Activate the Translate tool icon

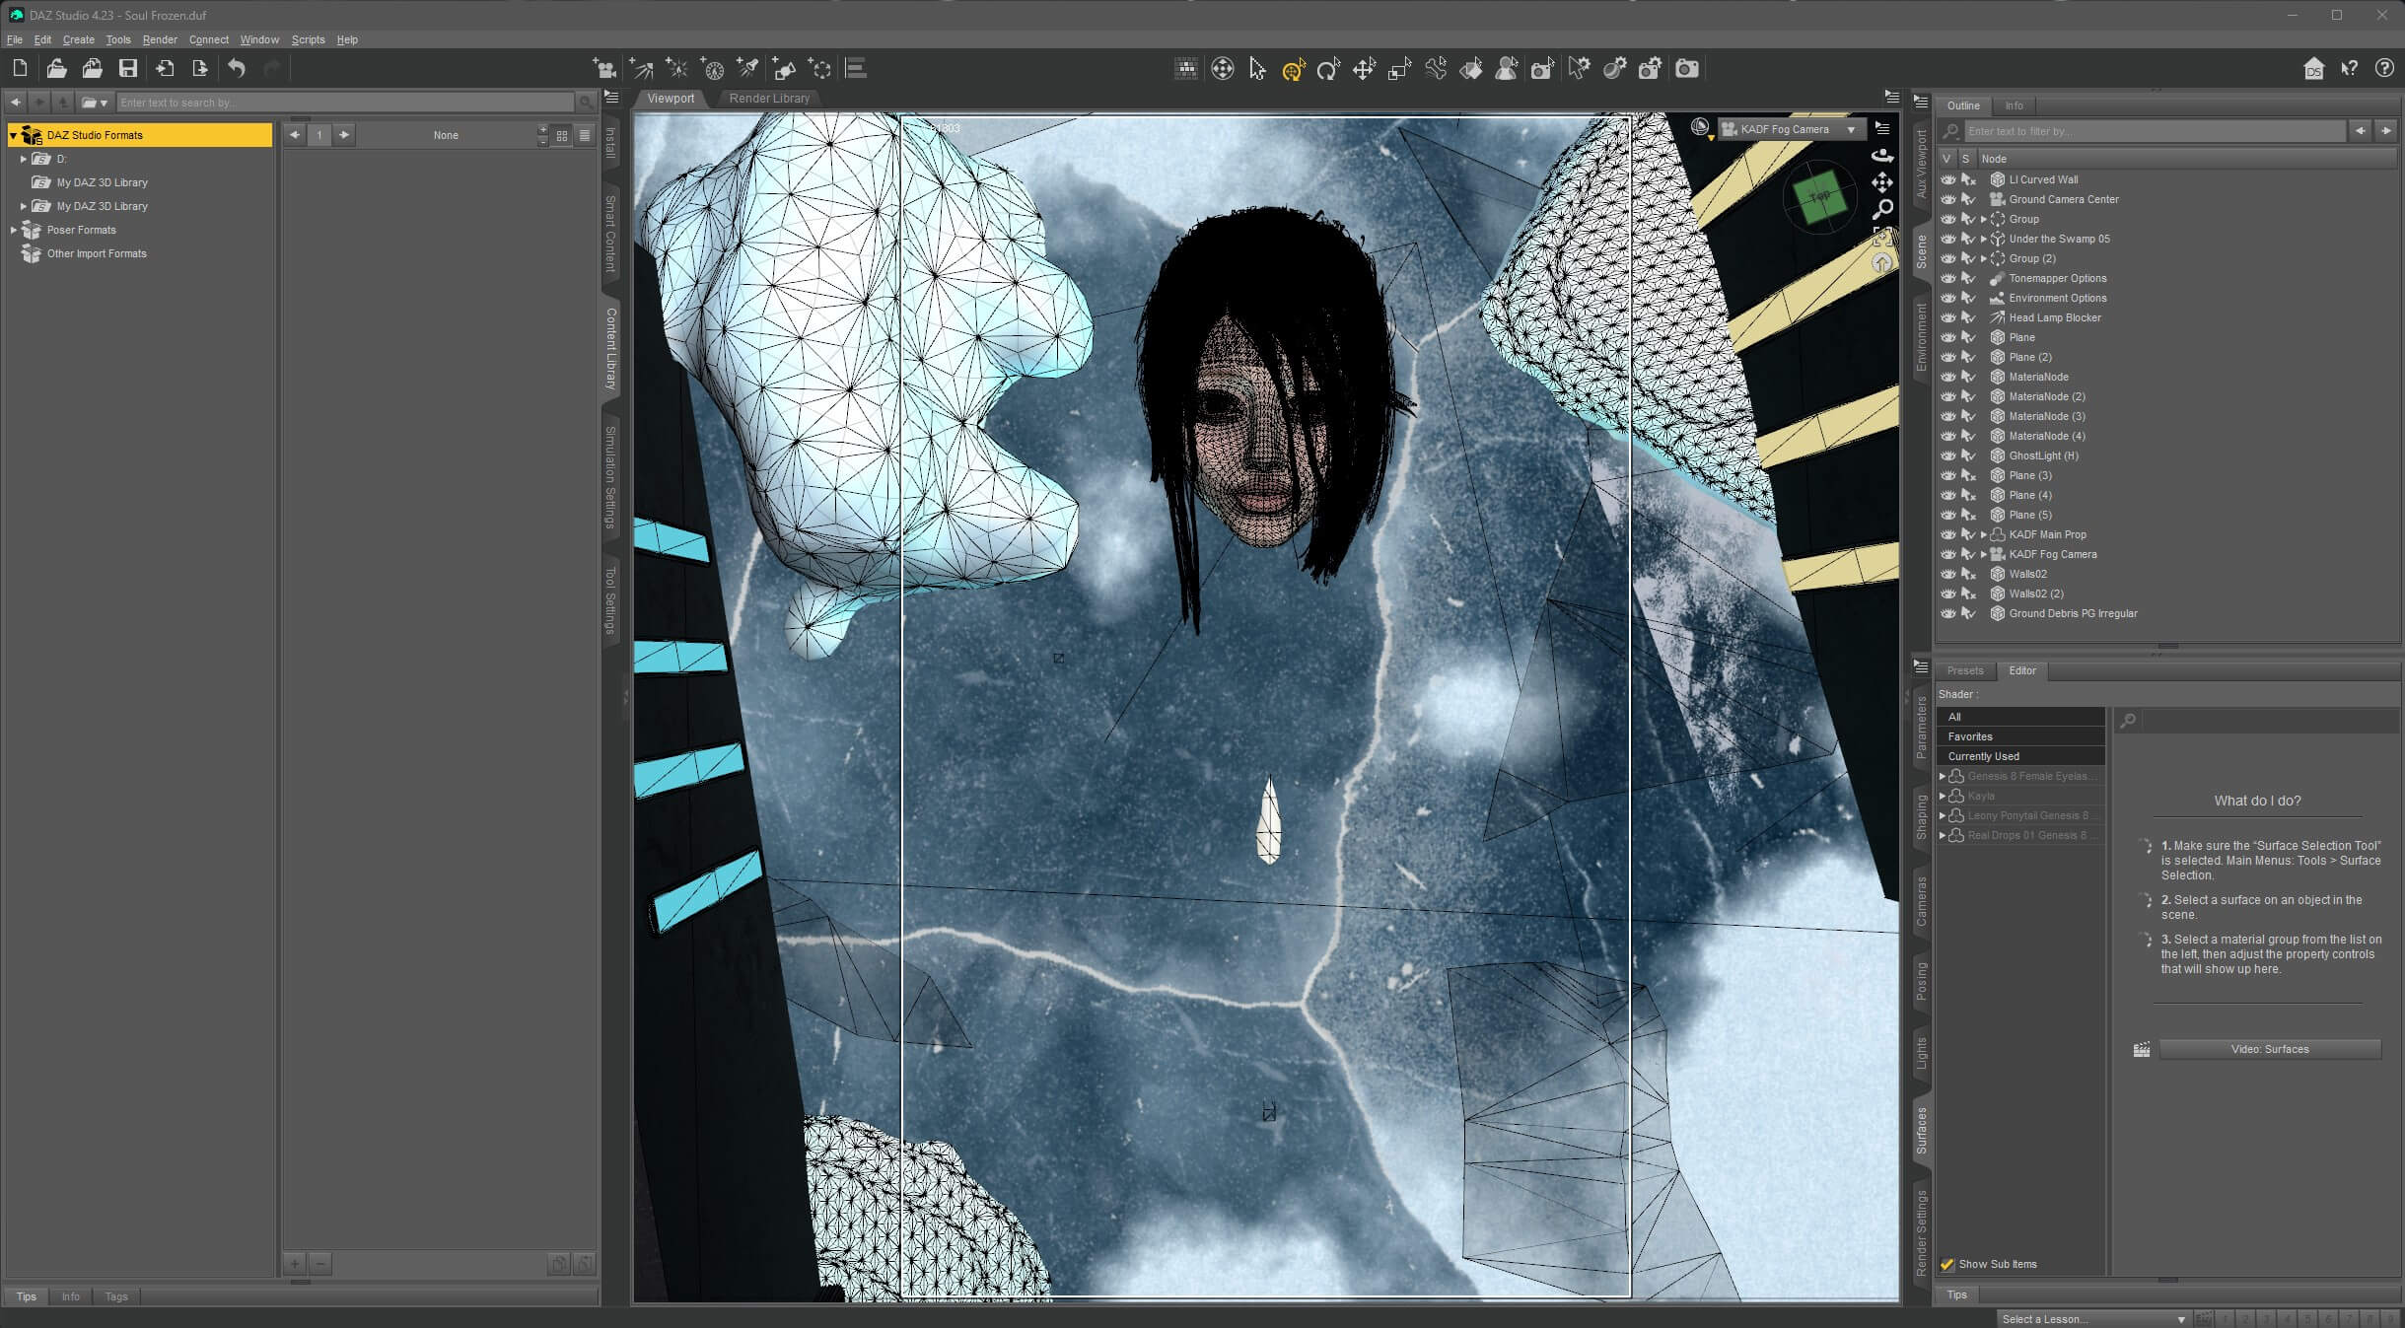1364,68
